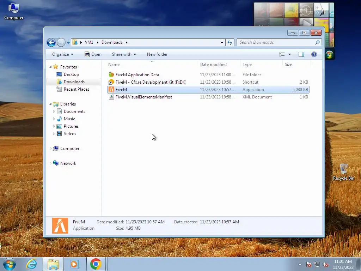
Task: Launch Internet Explorer from taskbar
Action: (x=31, y=264)
